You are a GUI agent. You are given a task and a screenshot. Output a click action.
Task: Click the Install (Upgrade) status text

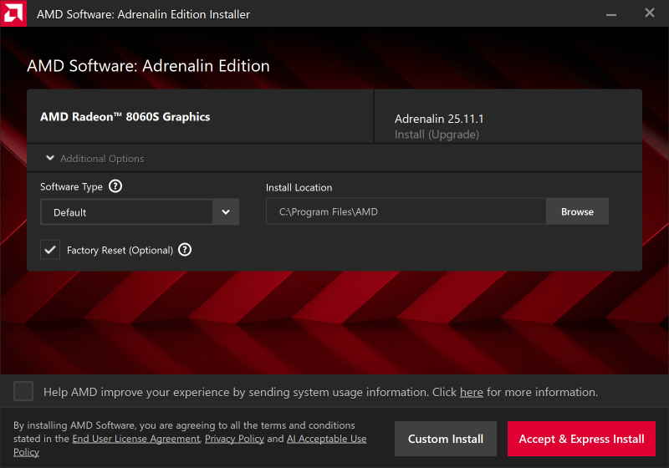[x=437, y=135]
